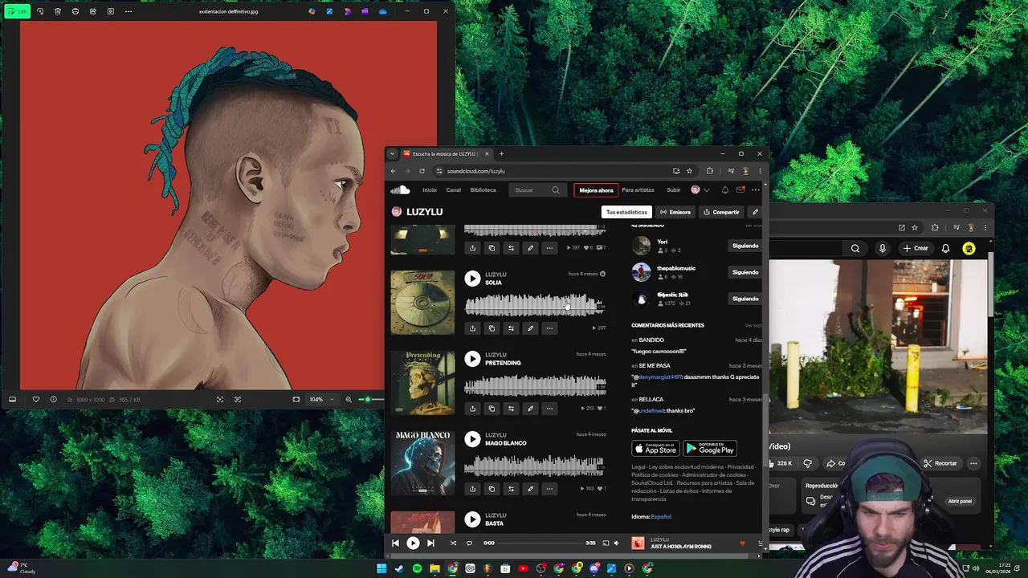Reload the SoundCloud page

pos(422,170)
